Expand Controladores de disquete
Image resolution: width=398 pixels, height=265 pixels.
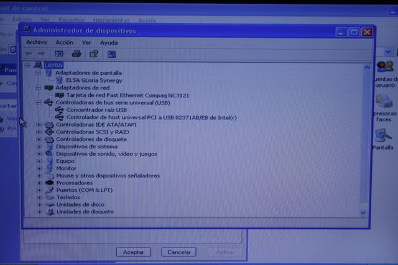tap(39, 140)
